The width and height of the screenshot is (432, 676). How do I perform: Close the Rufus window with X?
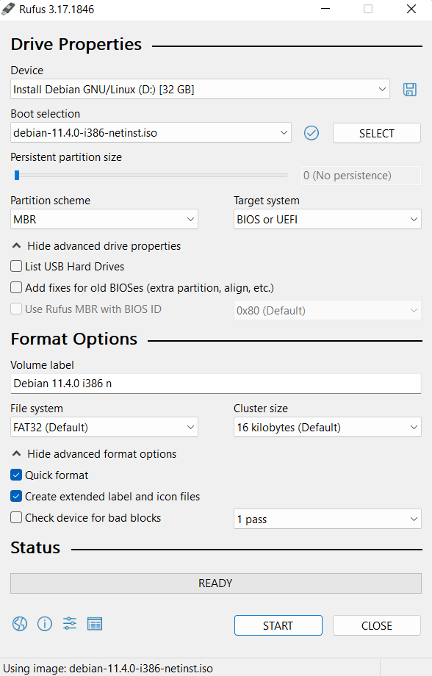(411, 9)
